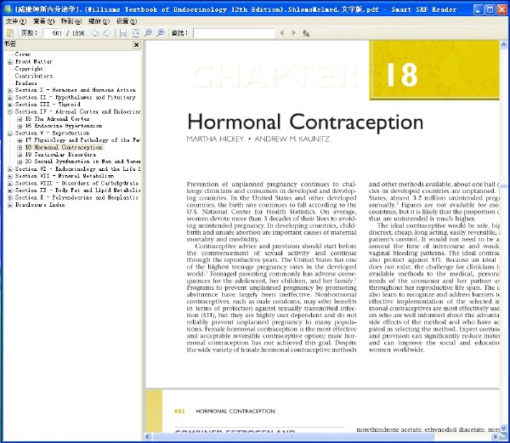Toggle the bookmarks sidebar icon

(10, 33)
